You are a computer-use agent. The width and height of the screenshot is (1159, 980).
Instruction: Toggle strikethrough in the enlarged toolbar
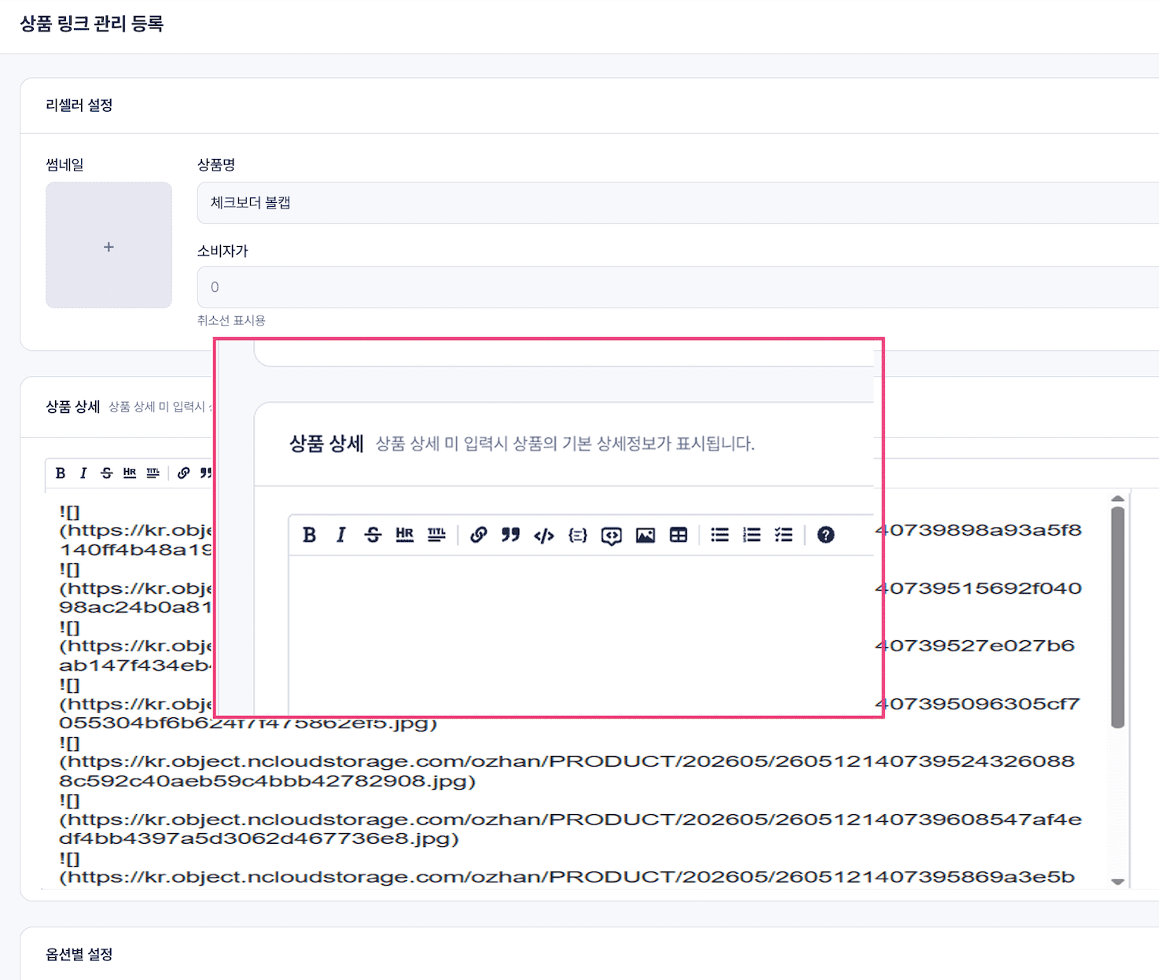(x=373, y=536)
